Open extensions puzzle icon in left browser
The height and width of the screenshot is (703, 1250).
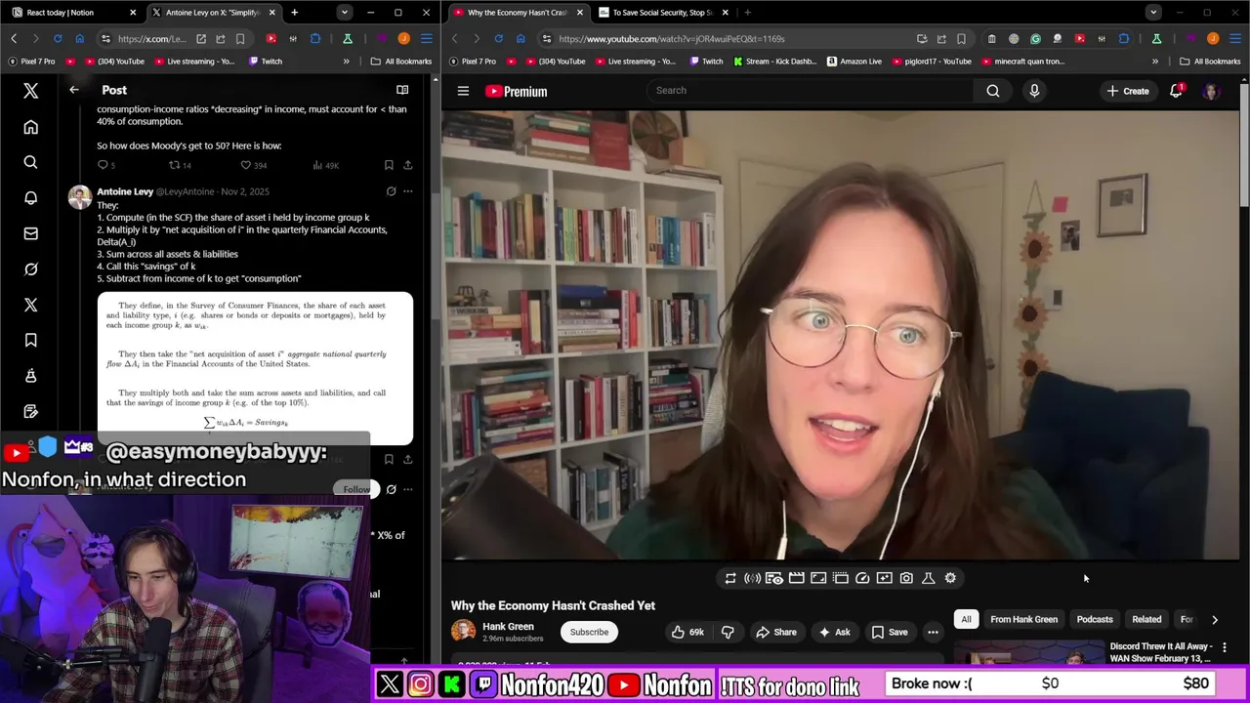pyautogui.click(x=314, y=39)
